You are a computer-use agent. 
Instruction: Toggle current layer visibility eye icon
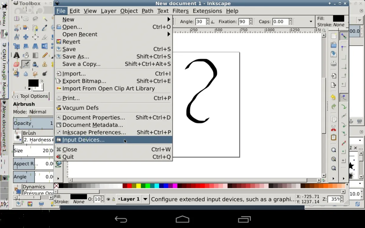tap(108, 199)
